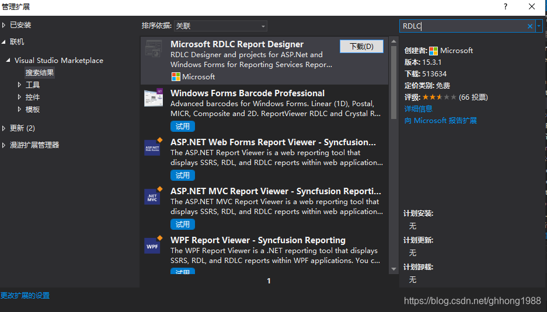Expand the 模板 node
Viewport: 547px width, 312px height.
(19, 110)
